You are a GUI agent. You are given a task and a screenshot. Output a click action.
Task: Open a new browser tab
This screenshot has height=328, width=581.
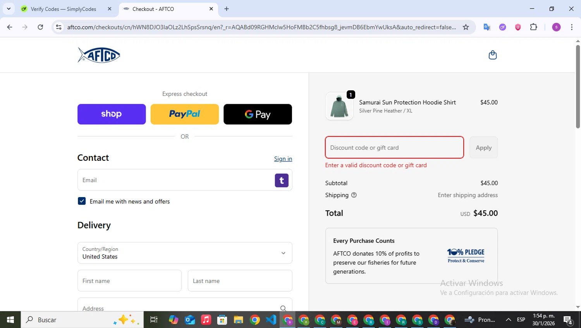[x=227, y=9]
